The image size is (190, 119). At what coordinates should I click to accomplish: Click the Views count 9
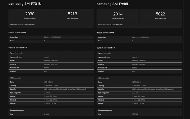(x=133, y=41)
